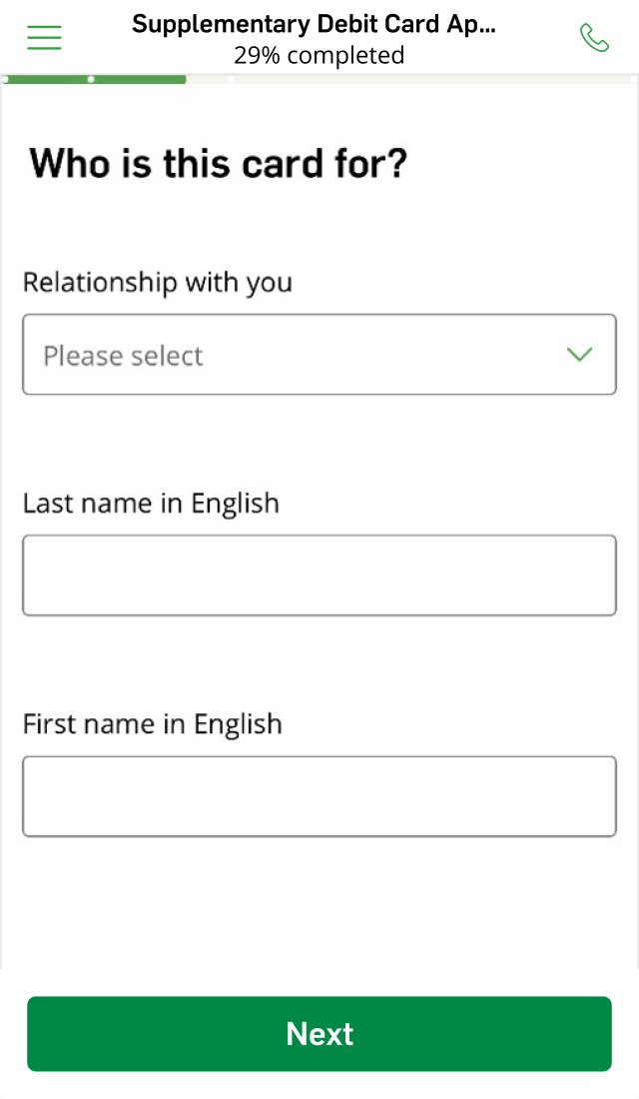Click the 'Next' text label
639x1099 pixels.
coord(319,1033)
